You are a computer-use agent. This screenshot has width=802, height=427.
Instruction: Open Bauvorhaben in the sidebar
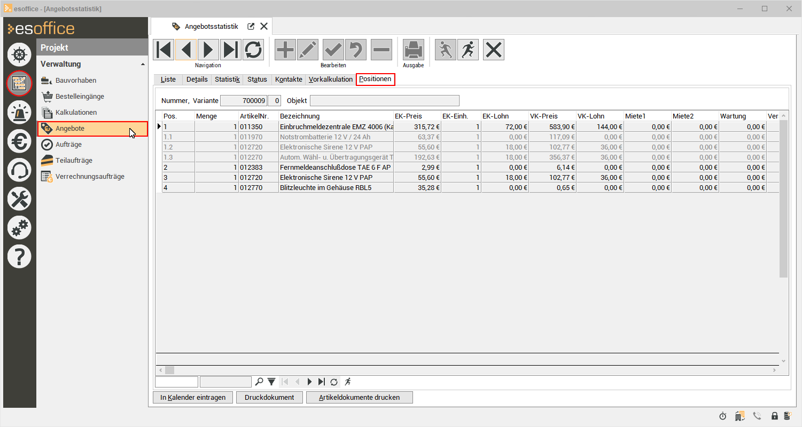pyautogui.click(x=76, y=81)
